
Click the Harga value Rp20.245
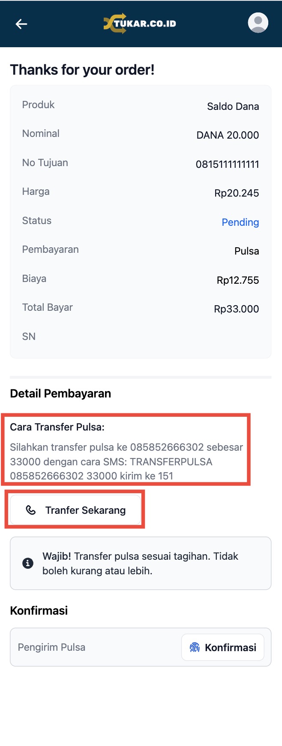[237, 193]
